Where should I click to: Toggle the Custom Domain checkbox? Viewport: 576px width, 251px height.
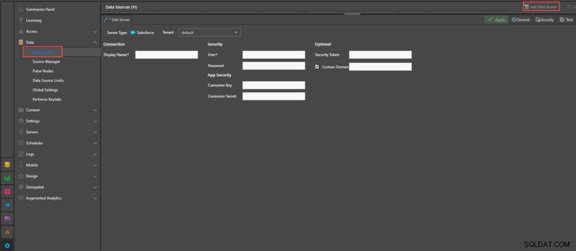click(317, 67)
